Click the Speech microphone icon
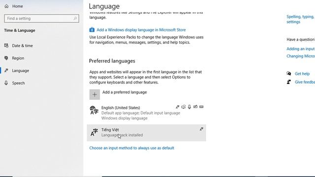The height and width of the screenshot is (177, 315). click(6, 83)
